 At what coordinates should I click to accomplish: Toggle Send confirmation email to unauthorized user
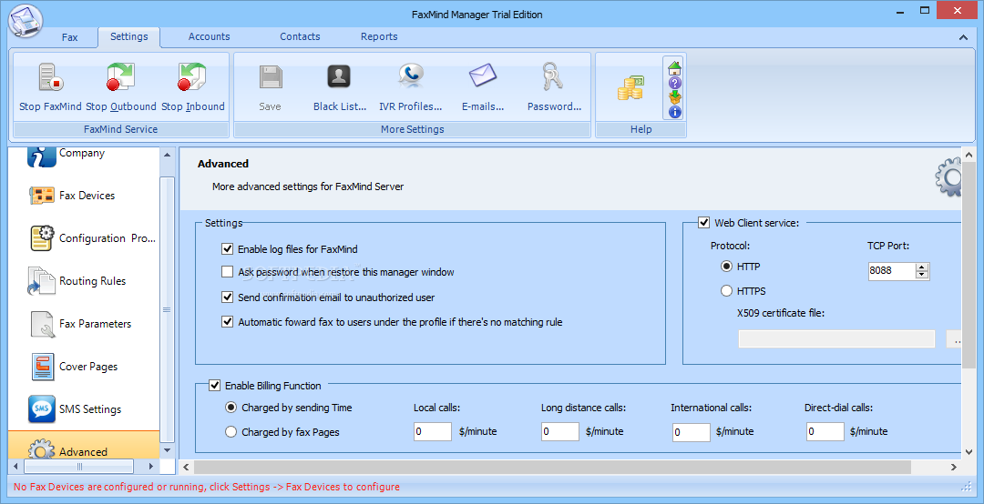227,297
